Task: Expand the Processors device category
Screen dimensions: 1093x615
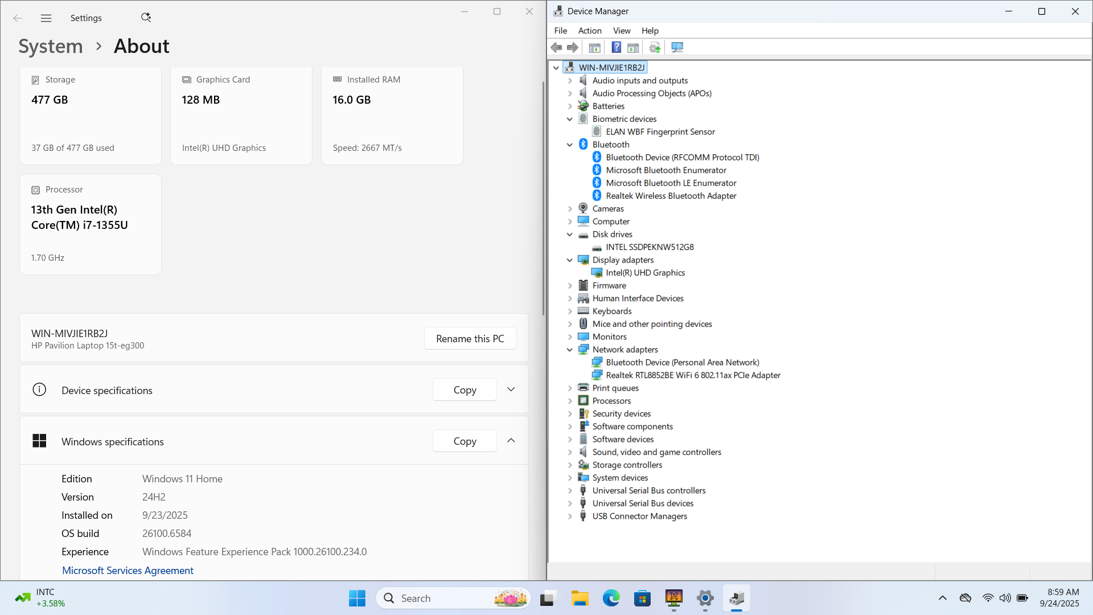Action: tap(569, 401)
